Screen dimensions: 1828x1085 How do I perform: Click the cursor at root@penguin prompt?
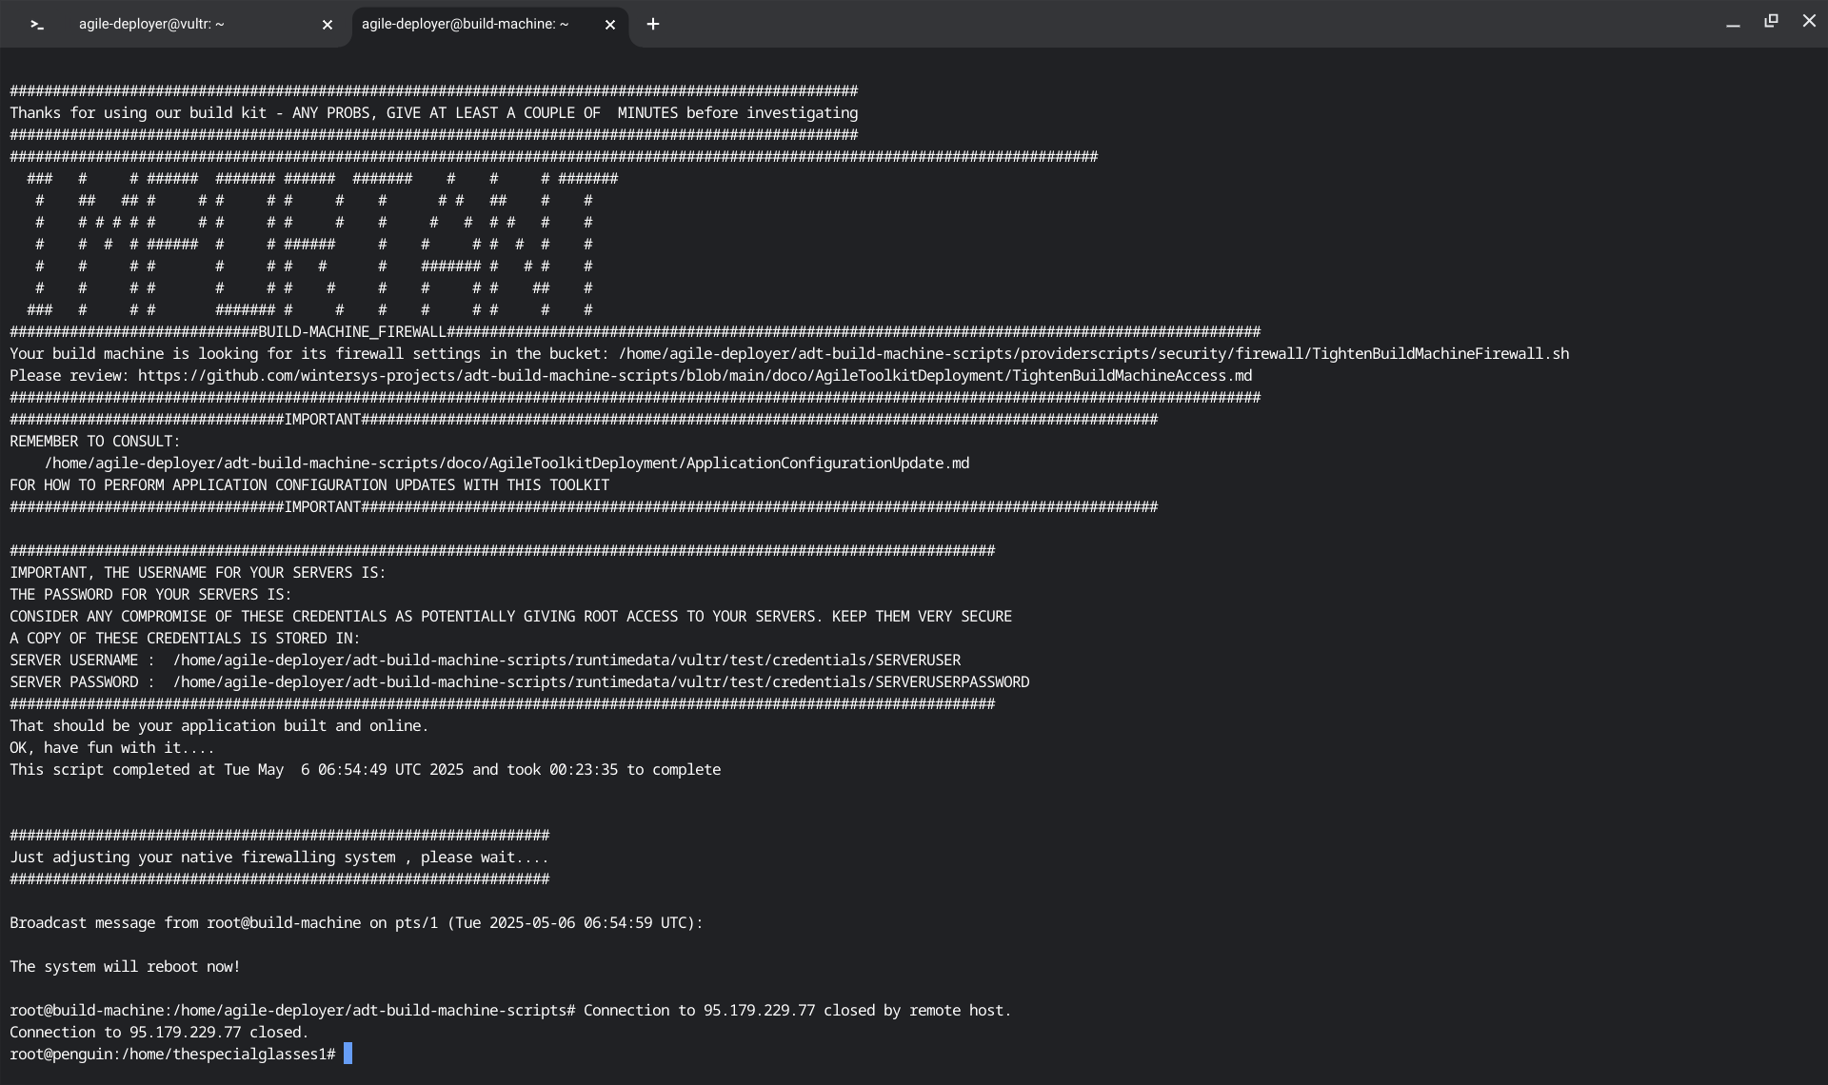tap(348, 1054)
